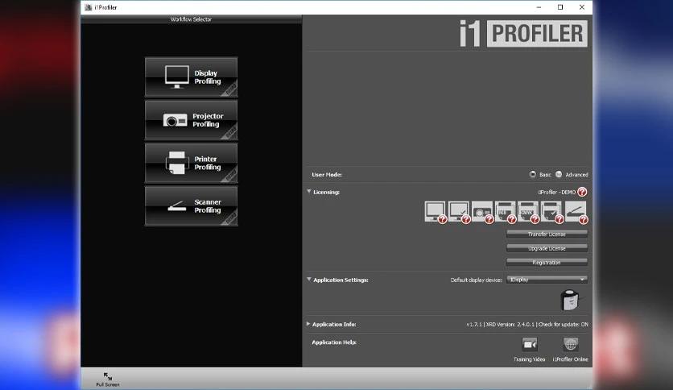Open the Scanner Profiling workflow
The height and width of the screenshot is (390, 673).
tap(191, 206)
